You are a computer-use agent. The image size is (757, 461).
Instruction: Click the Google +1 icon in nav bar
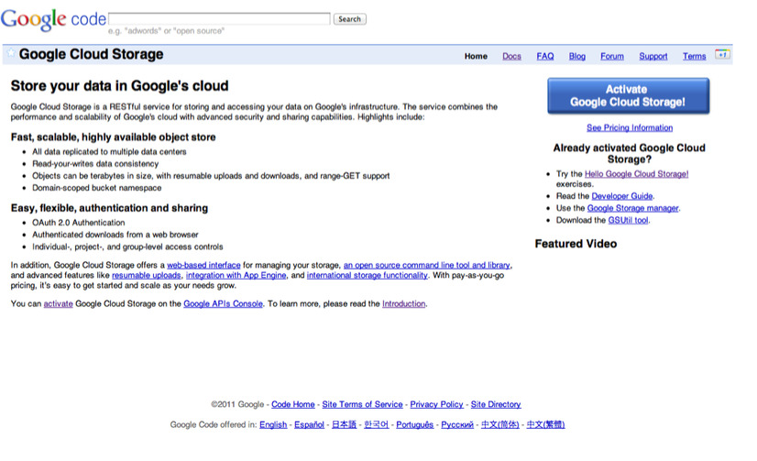pyautogui.click(x=722, y=55)
